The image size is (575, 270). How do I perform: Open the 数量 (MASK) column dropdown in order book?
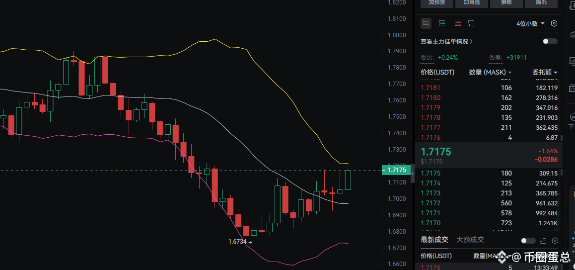491,73
